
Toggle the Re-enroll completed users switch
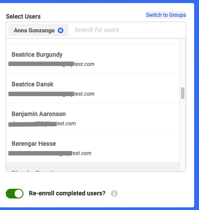(15, 194)
